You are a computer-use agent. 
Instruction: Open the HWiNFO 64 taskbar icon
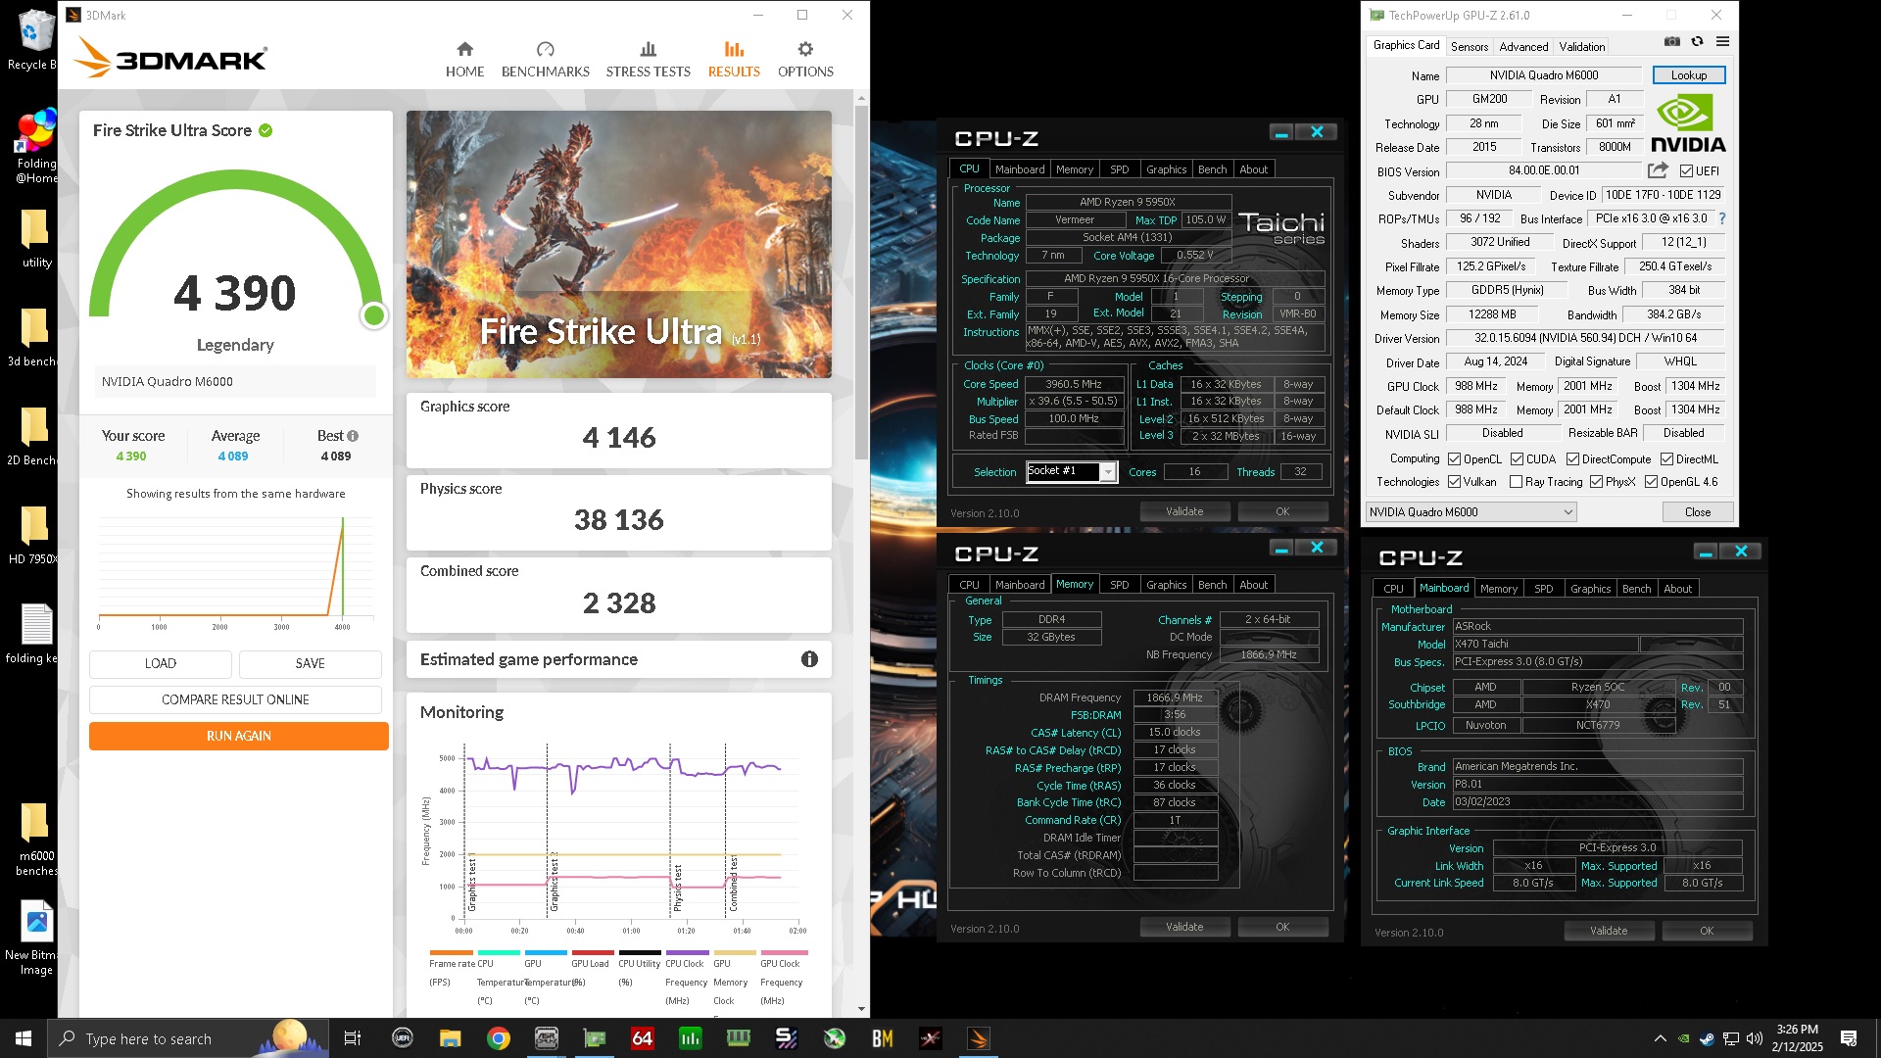tap(642, 1038)
